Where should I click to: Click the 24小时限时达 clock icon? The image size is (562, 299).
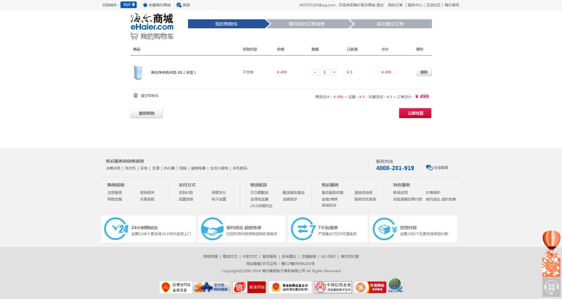pos(116,229)
